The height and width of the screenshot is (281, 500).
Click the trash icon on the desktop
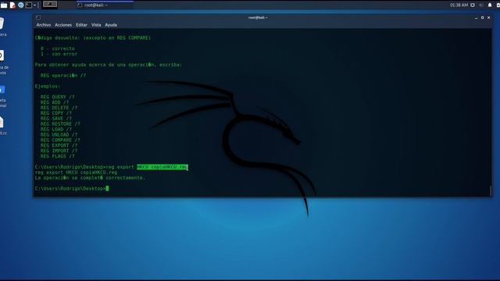[2, 24]
